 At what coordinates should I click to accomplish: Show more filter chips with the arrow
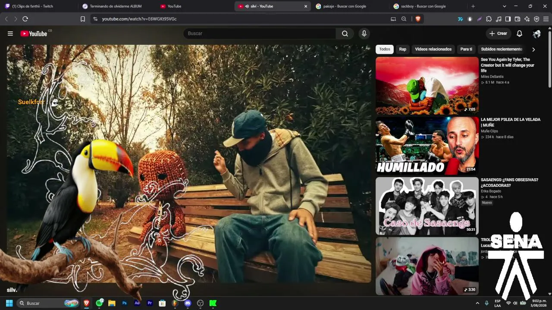(x=533, y=50)
